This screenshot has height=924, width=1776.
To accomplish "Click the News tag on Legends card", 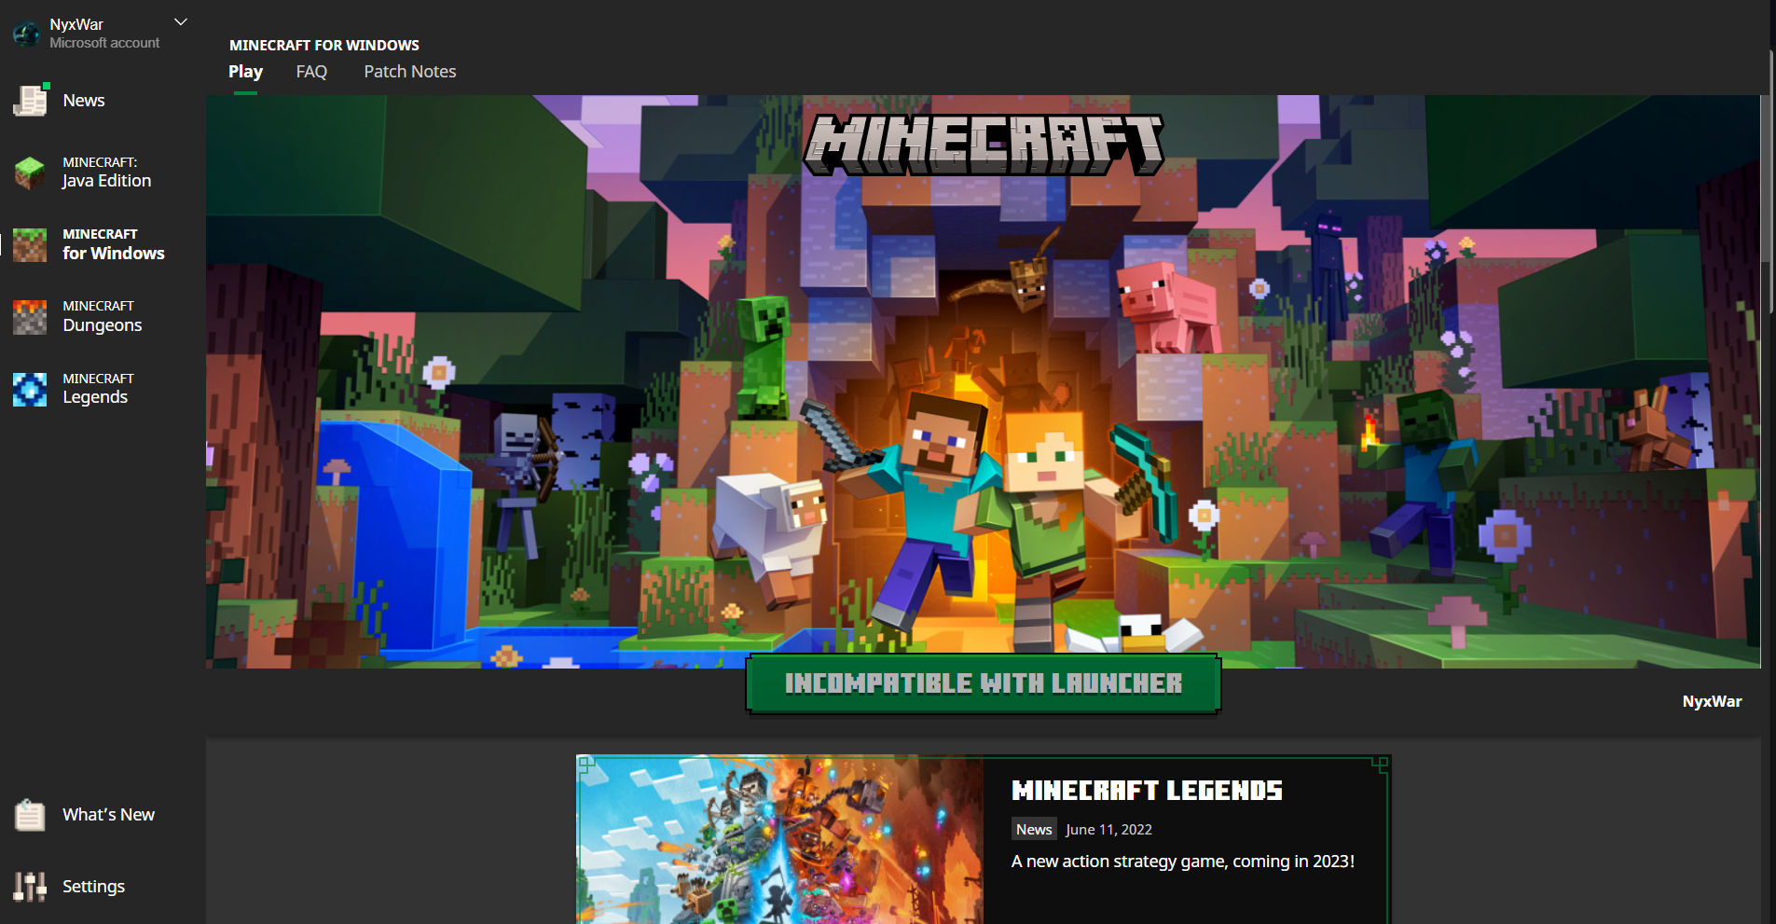I will 1034,829.
